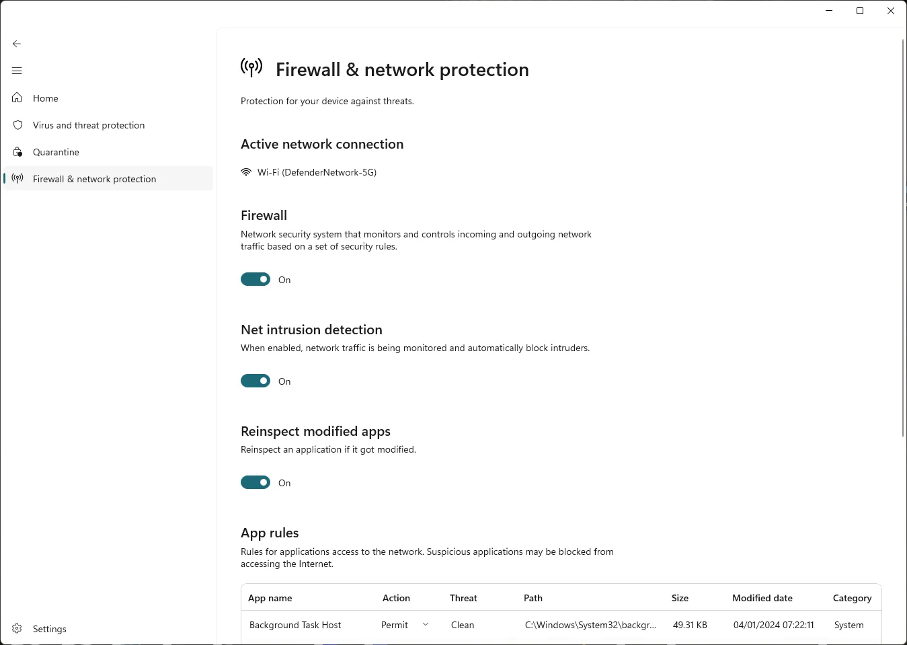Click the Wi-Fi icon beside DefenderNetwork-5G
This screenshot has width=907, height=645.
[246, 172]
